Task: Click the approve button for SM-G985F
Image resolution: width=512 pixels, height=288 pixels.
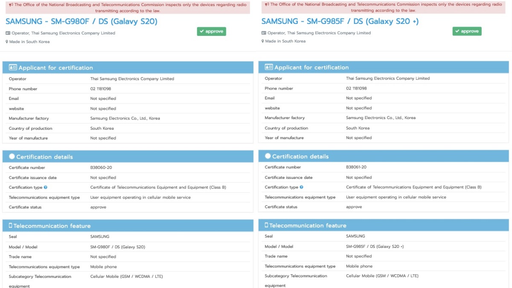Action: coord(467,31)
